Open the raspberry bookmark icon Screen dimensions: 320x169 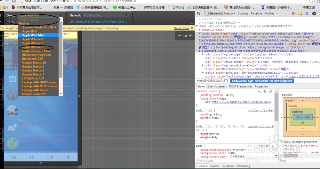pyautogui.click(x=13, y=8)
